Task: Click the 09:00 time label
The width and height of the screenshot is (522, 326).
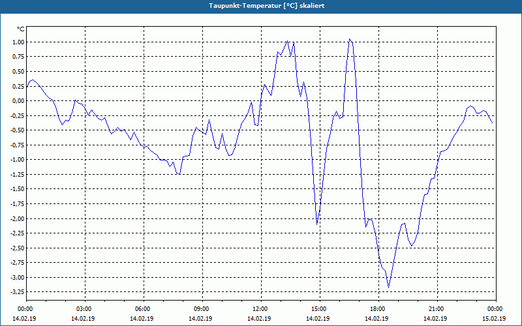Action: pyautogui.click(x=201, y=309)
